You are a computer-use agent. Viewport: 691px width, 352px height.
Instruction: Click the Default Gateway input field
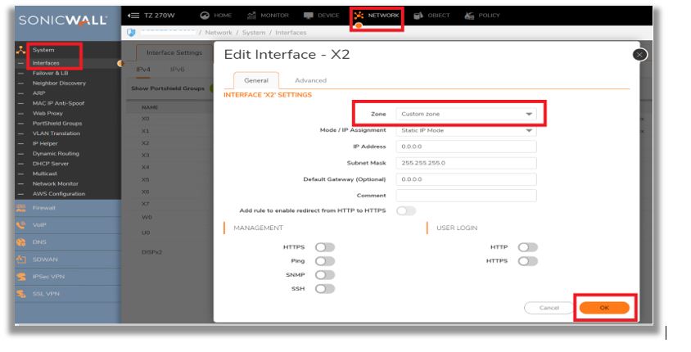click(466, 179)
